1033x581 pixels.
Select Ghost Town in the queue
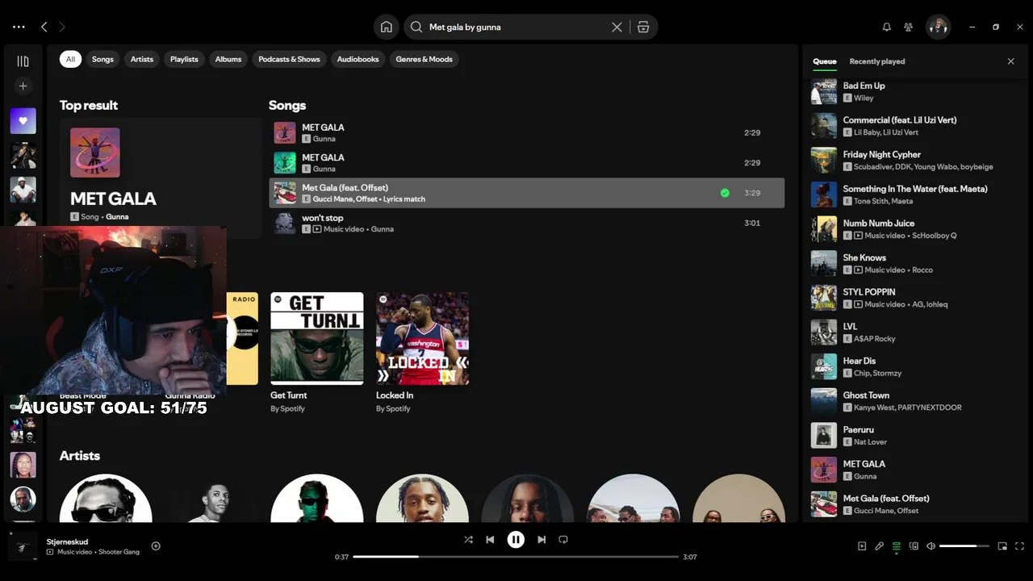pyautogui.click(x=913, y=401)
